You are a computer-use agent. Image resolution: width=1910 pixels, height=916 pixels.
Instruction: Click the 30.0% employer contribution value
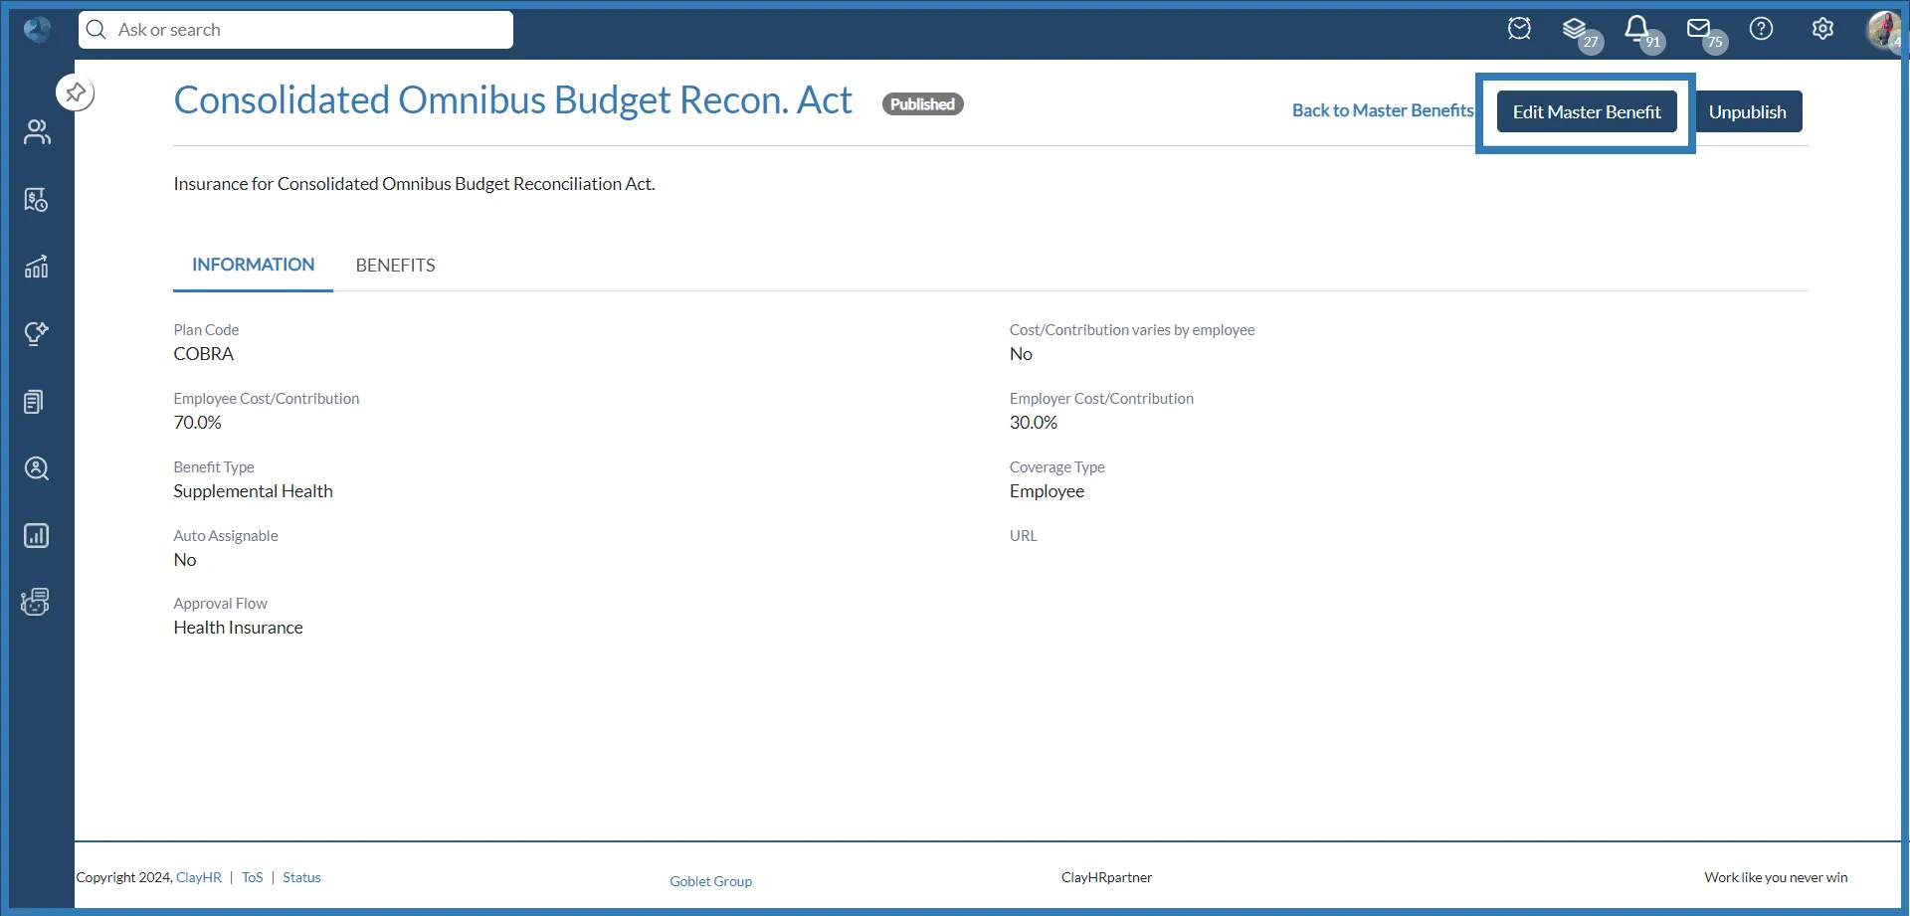click(x=1034, y=423)
